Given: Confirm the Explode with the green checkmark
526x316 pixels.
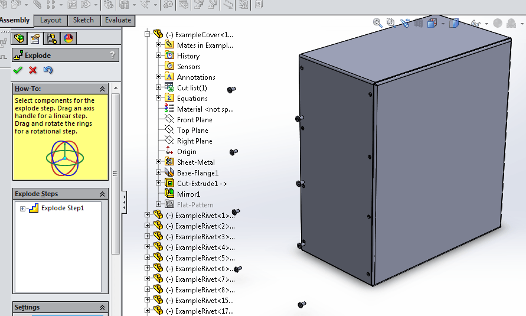Looking at the screenshot, I should [18, 70].
